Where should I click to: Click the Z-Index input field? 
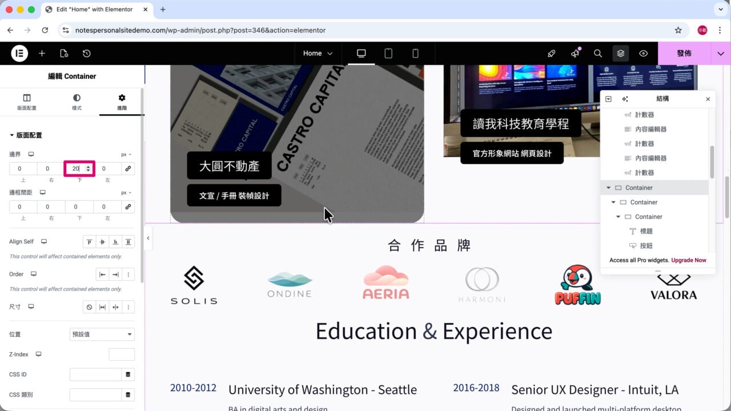[122, 354]
